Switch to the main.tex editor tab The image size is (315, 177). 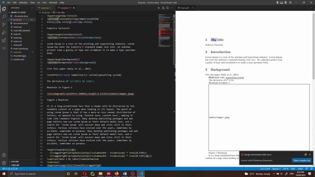46,8
